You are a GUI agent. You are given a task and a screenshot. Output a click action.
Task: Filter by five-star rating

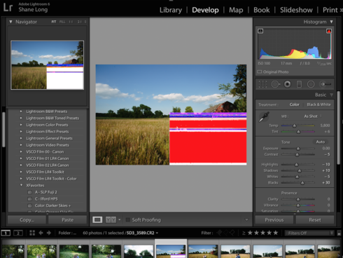(276, 233)
